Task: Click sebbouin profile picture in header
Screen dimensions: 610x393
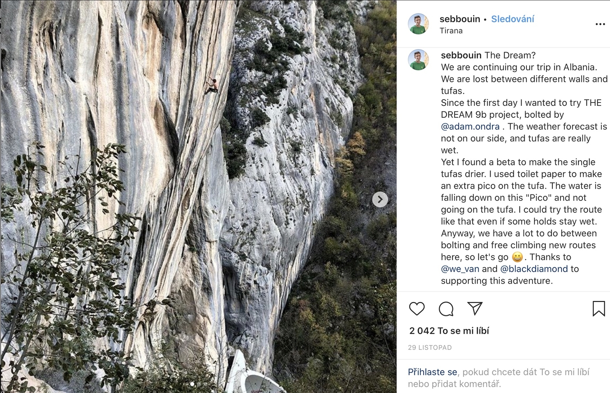Action: (418, 24)
